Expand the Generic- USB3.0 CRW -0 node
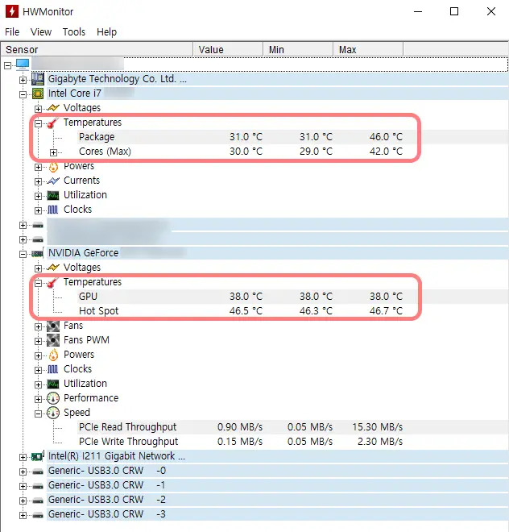Screen dimensions: 509x532 pos(23,472)
